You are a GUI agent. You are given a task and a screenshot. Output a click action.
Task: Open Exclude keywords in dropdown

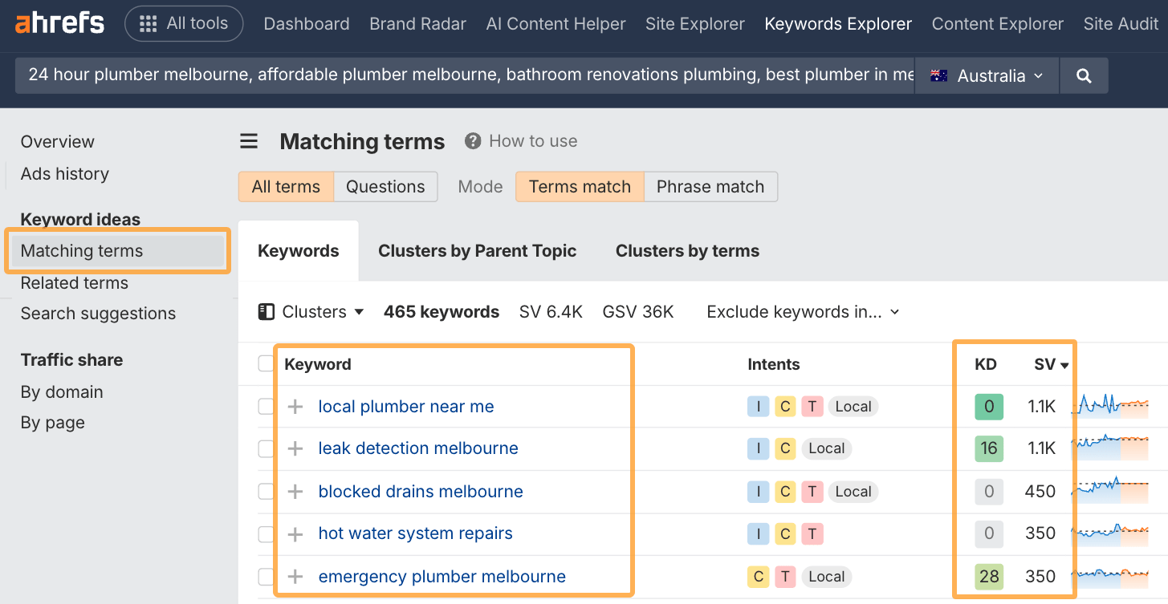pos(803,312)
